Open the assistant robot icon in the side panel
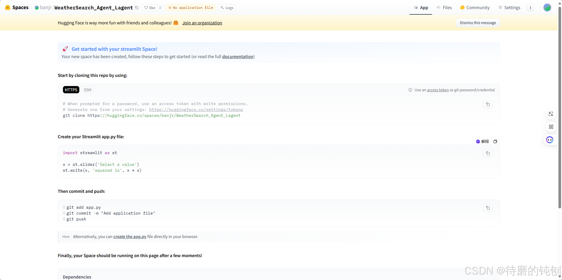Image resolution: width=562 pixels, height=280 pixels. point(550,140)
